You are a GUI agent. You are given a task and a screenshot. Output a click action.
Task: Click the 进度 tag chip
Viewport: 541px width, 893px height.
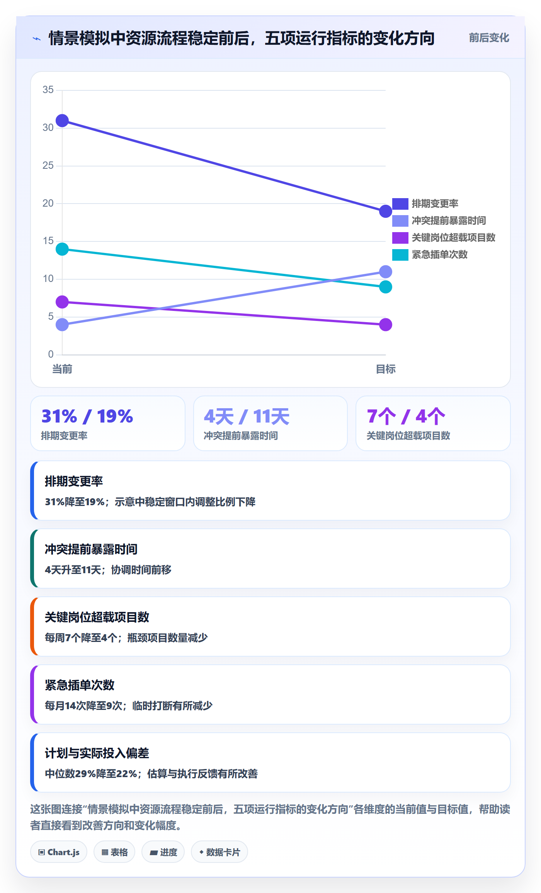[163, 852]
